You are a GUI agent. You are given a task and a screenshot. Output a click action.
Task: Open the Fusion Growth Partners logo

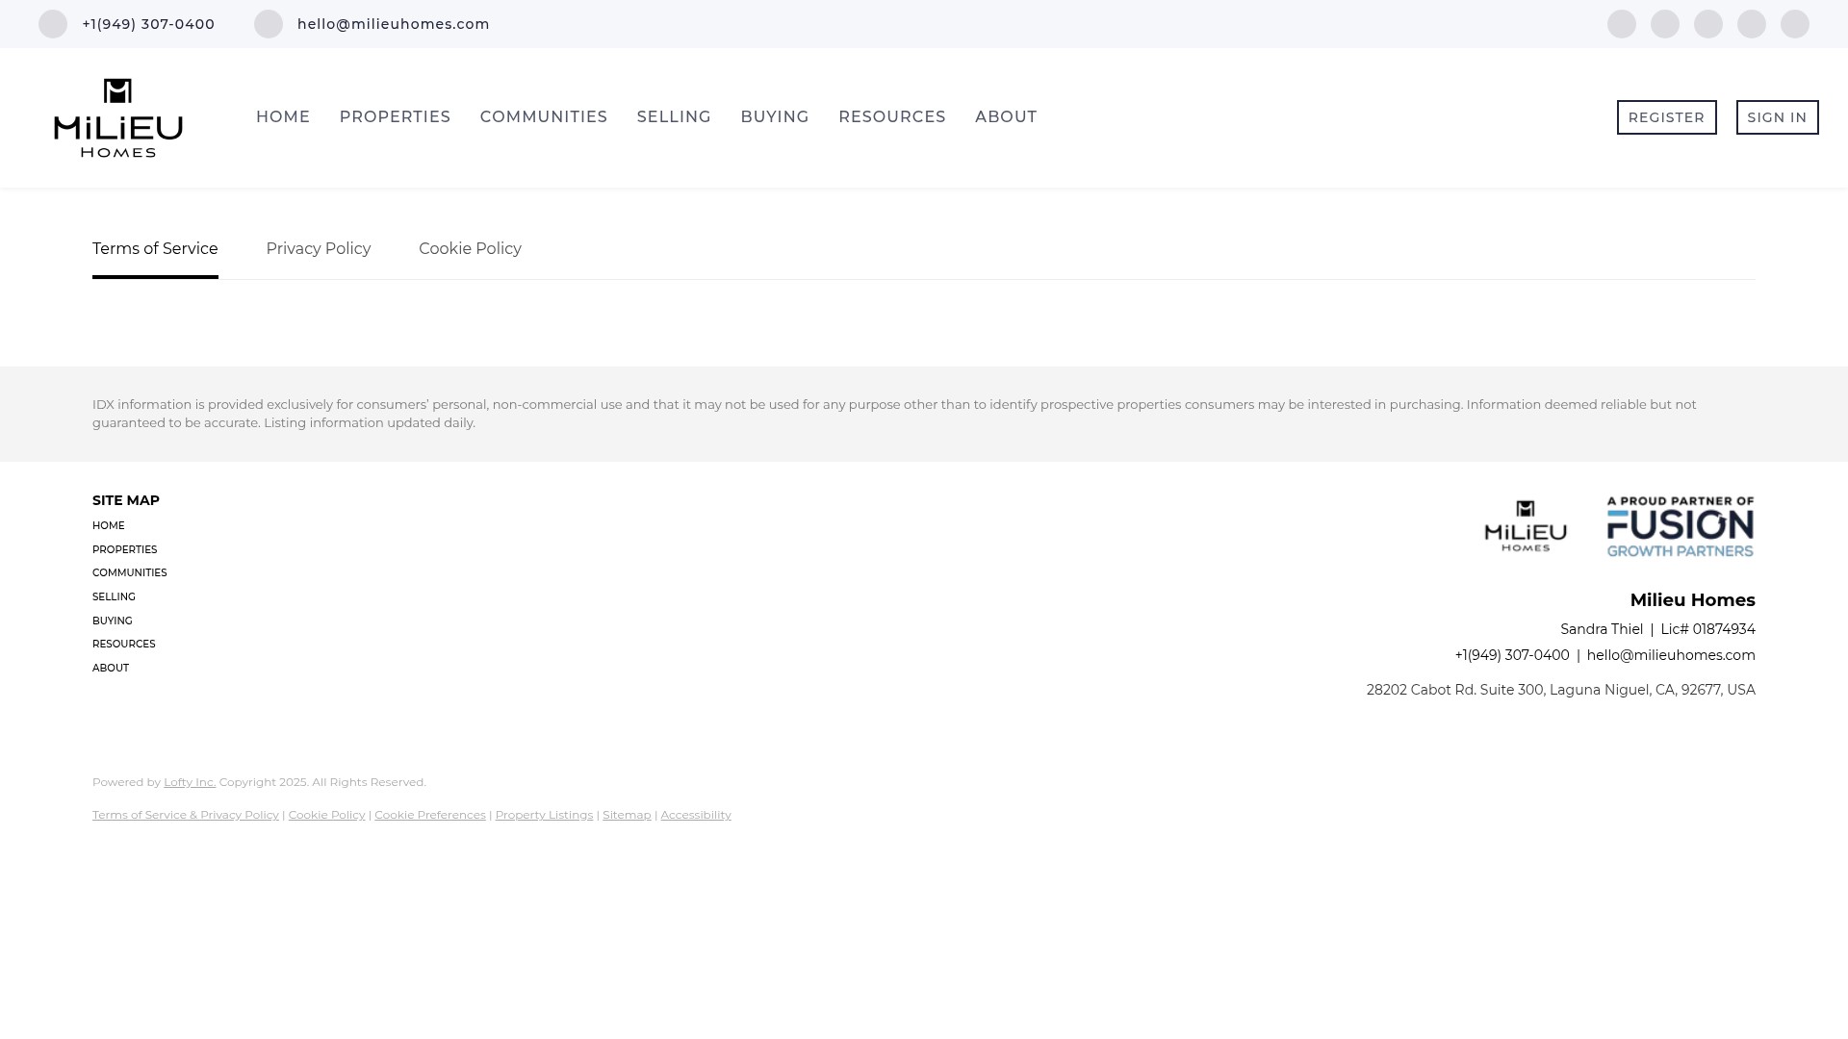[1681, 526]
